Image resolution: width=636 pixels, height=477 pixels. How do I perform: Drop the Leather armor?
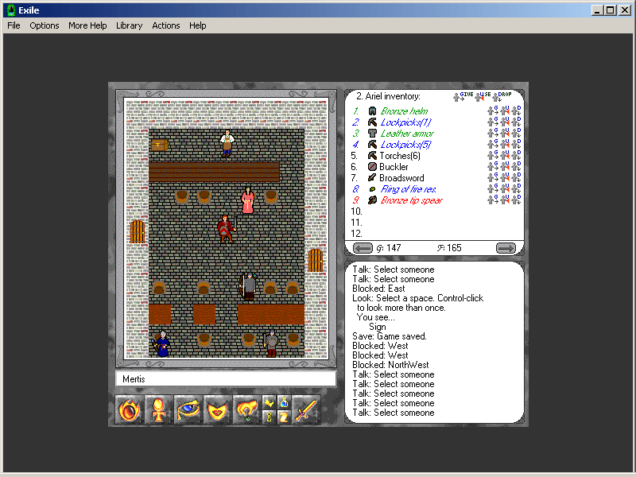click(516, 133)
